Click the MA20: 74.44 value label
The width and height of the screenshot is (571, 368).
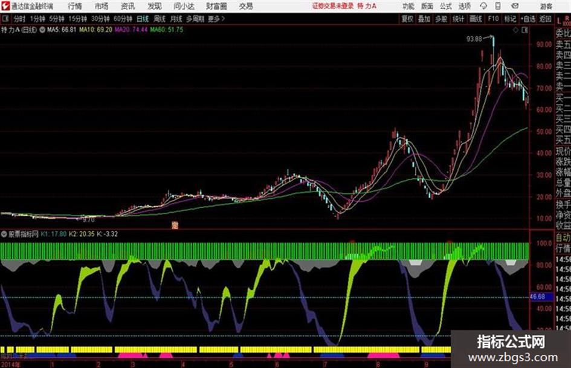[x=131, y=30]
